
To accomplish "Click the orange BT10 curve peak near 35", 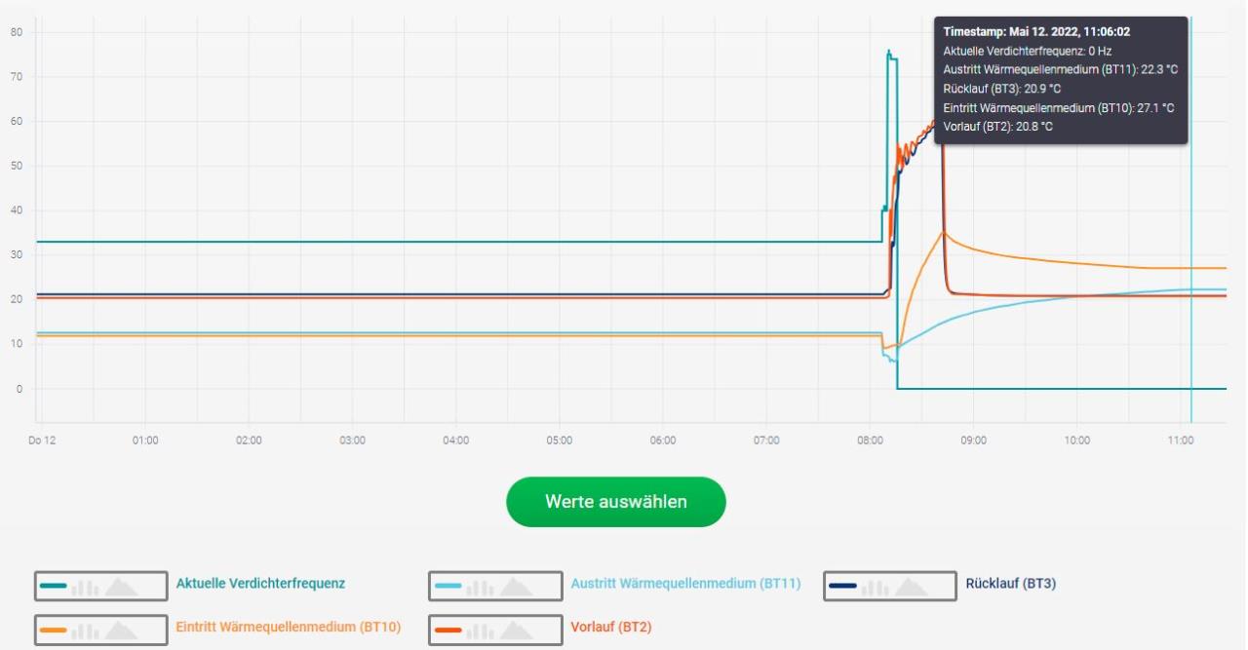I will pos(942,232).
